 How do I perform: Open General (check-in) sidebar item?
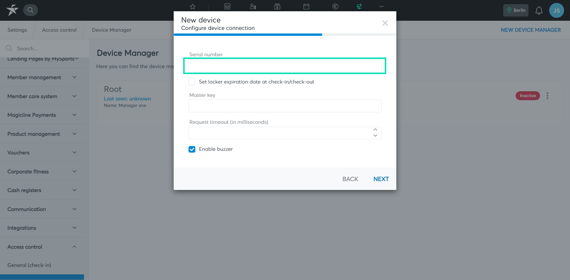tap(29, 265)
